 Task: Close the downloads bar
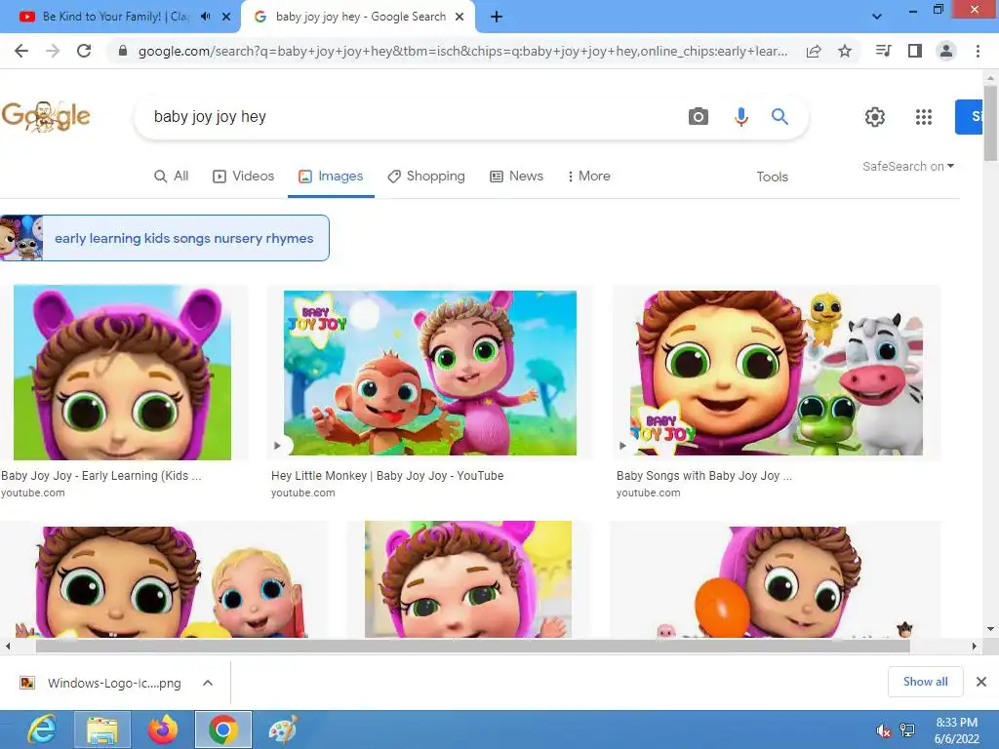[981, 682]
